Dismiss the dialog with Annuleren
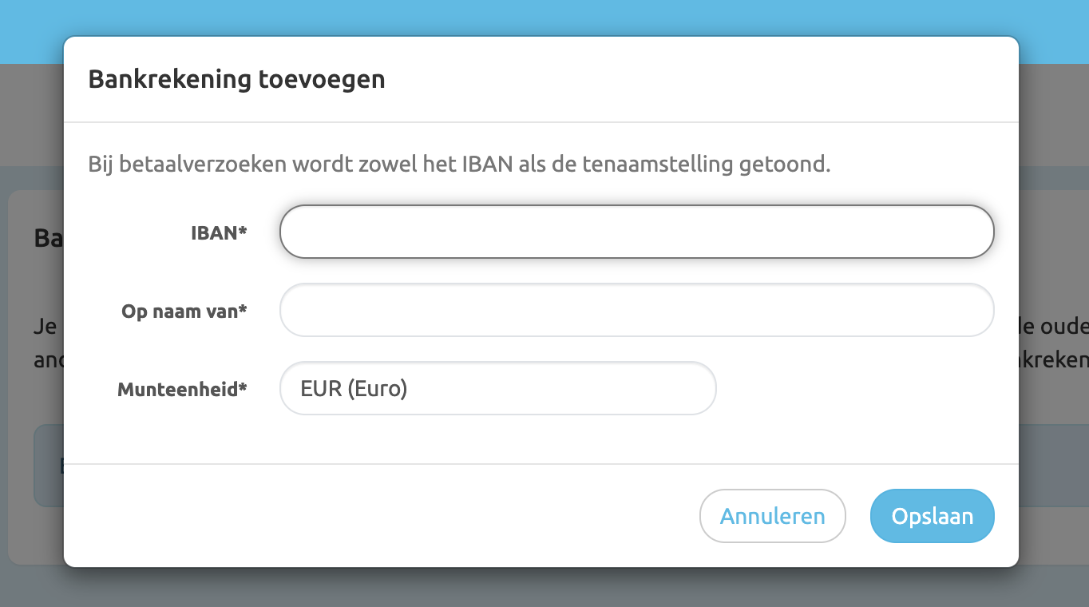This screenshot has height=607, width=1089. click(x=772, y=516)
